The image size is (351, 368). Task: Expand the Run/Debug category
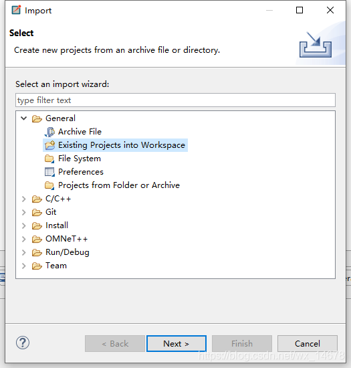point(23,252)
